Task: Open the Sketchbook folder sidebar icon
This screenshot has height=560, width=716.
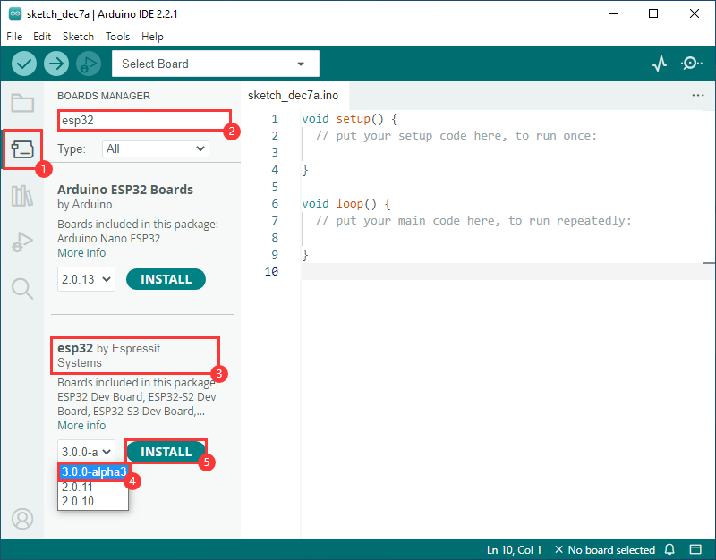Action: tap(22, 103)
